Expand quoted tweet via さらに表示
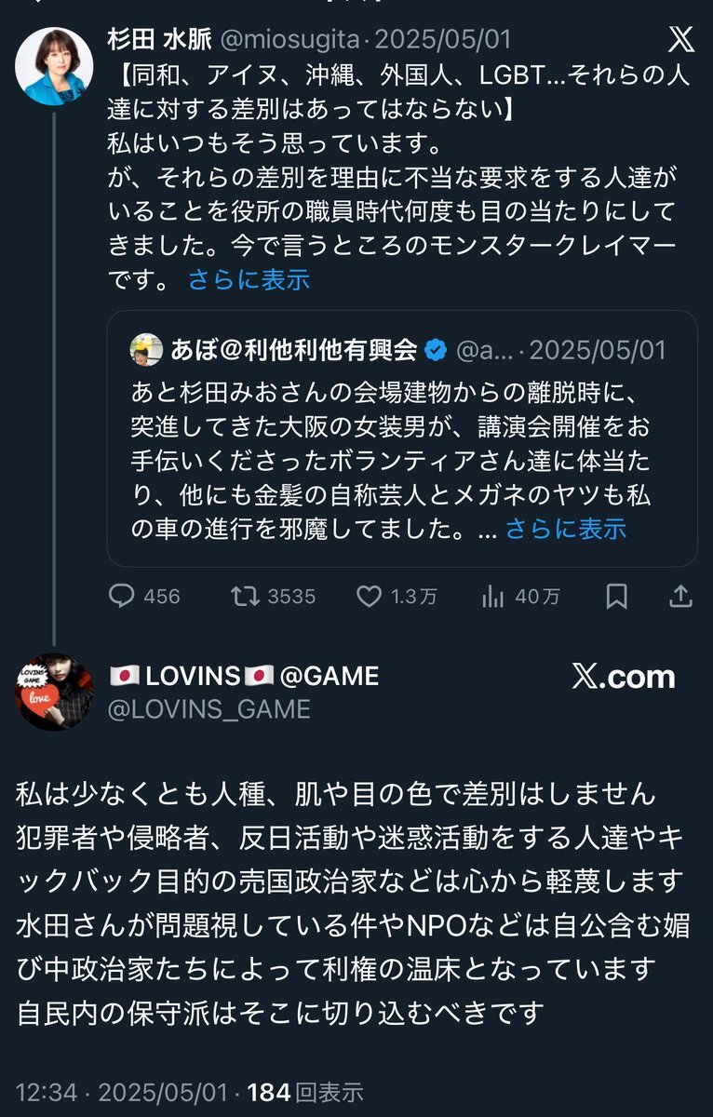 566,529
